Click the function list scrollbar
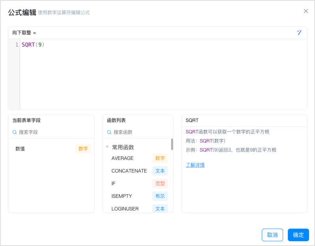 [172, 144]
